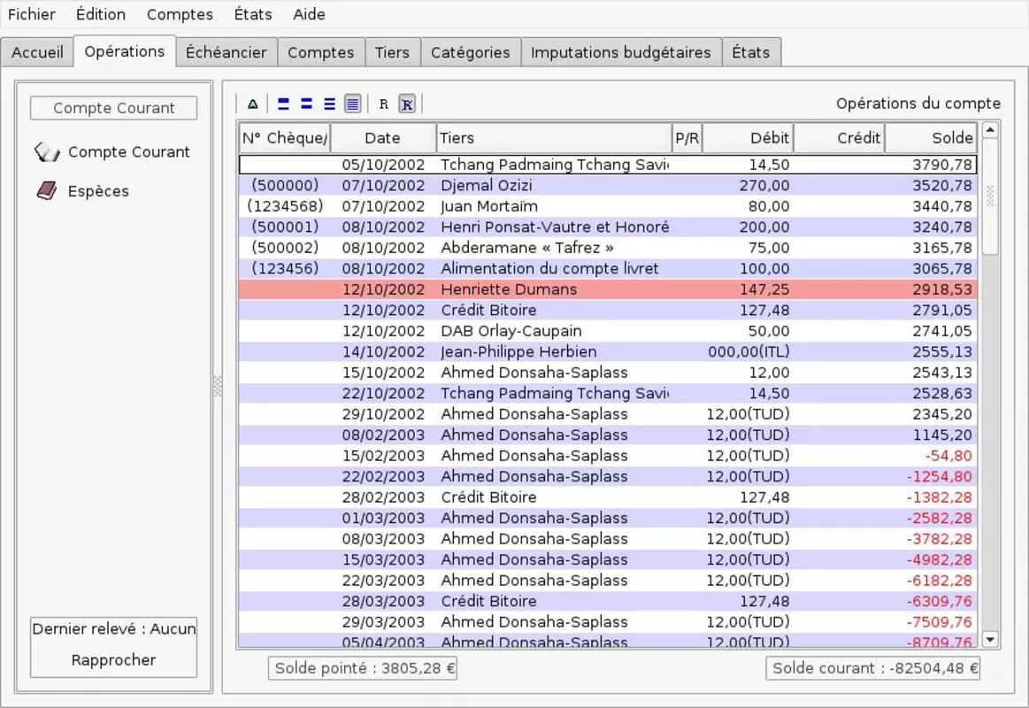Click the Espèces book icon
Screen dimensions: 1029x708
click(x=47, y=191)
